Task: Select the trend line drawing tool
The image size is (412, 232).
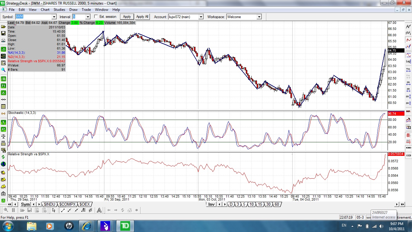Action: click(x=63, y=210)
